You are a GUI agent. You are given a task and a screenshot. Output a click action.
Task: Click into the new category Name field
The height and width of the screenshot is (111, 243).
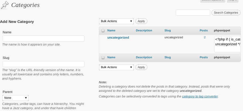click(43, 38)
